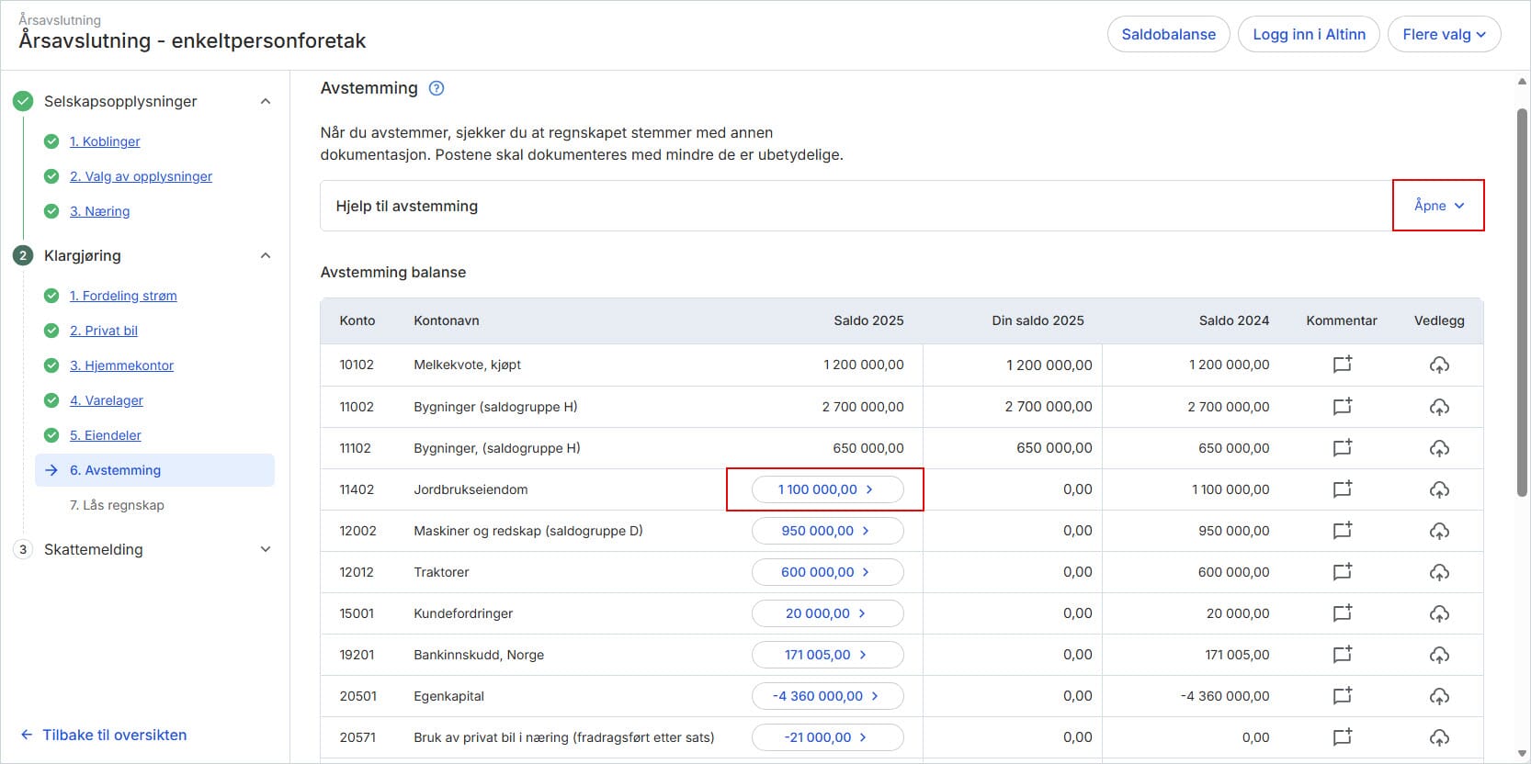This screenshot has height=764, width=1531.
Task: Add comment on Egenkapital account
Action: click(1342, 696)
